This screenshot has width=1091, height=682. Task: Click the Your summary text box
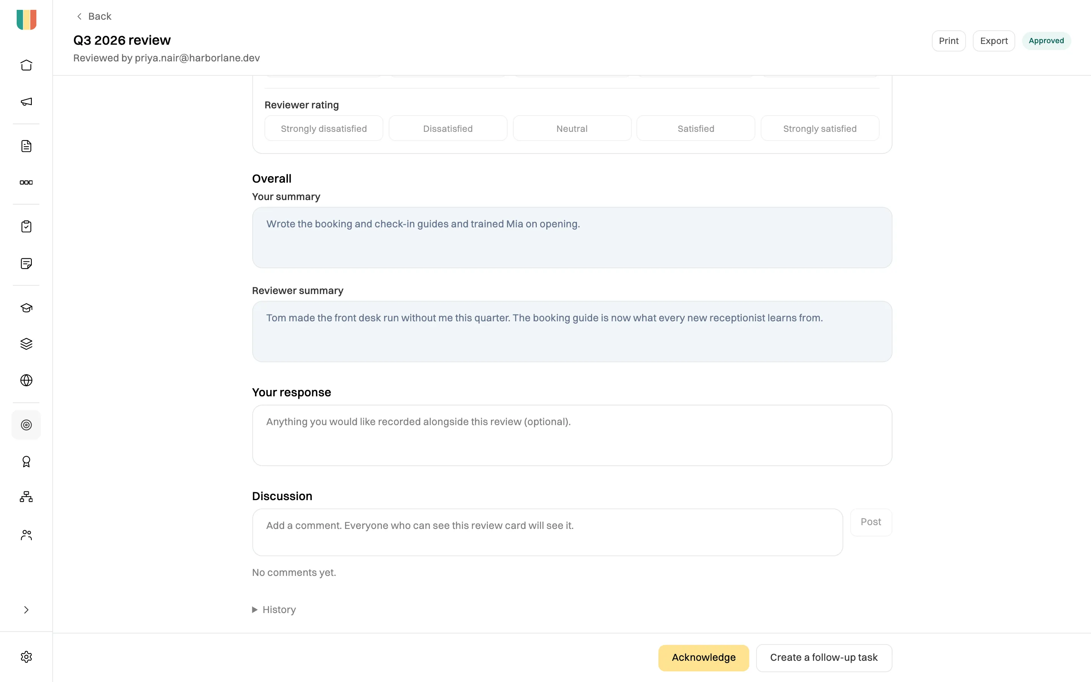572,237
